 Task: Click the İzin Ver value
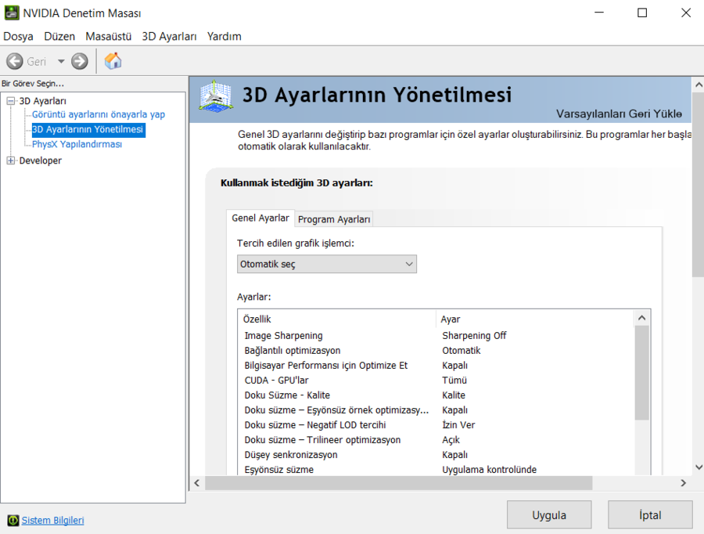click(x=458, y=424)
